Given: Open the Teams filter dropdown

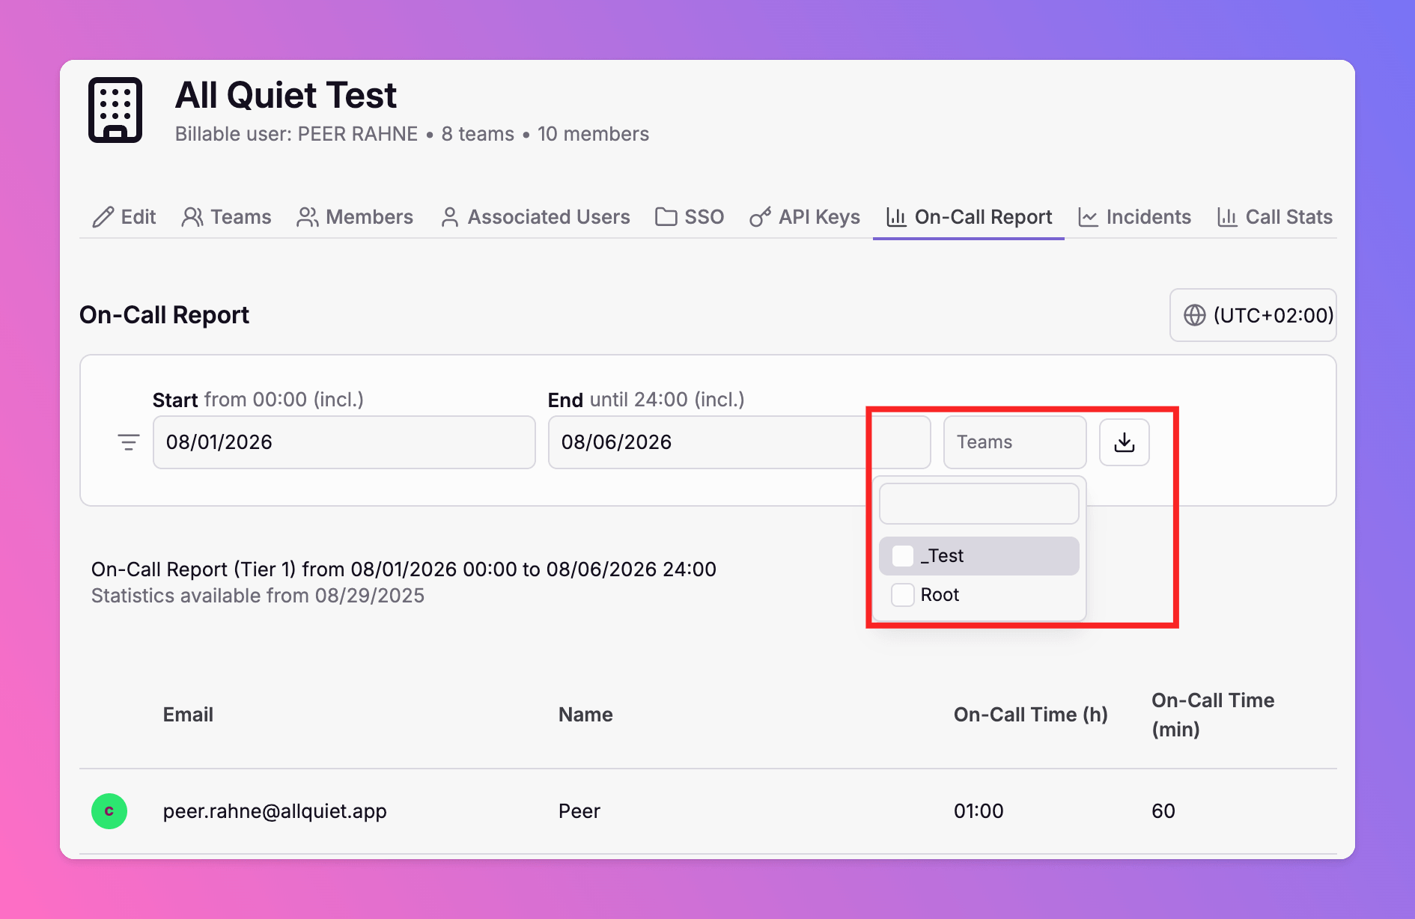Looking at the screenshot, I should [x=1014, y=442].
